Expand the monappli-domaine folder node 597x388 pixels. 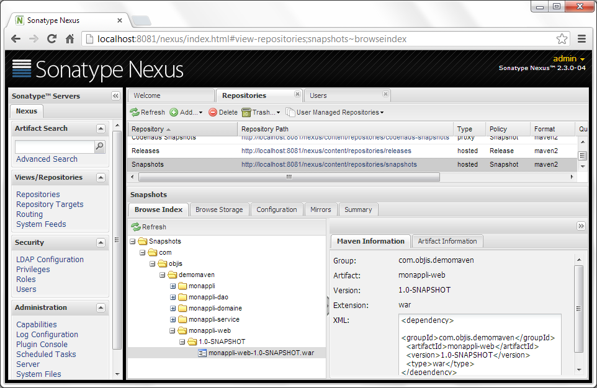pyautogui.click(x=173, y=308)
